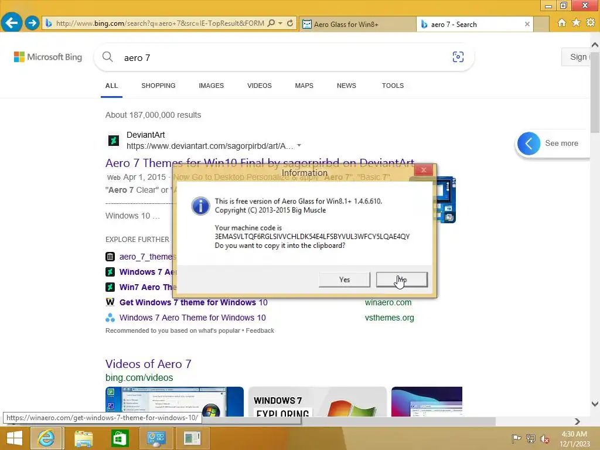Click the horizontal scrollbar right arrow
This screenshot has width=600, height=450.
pos(577,421)
